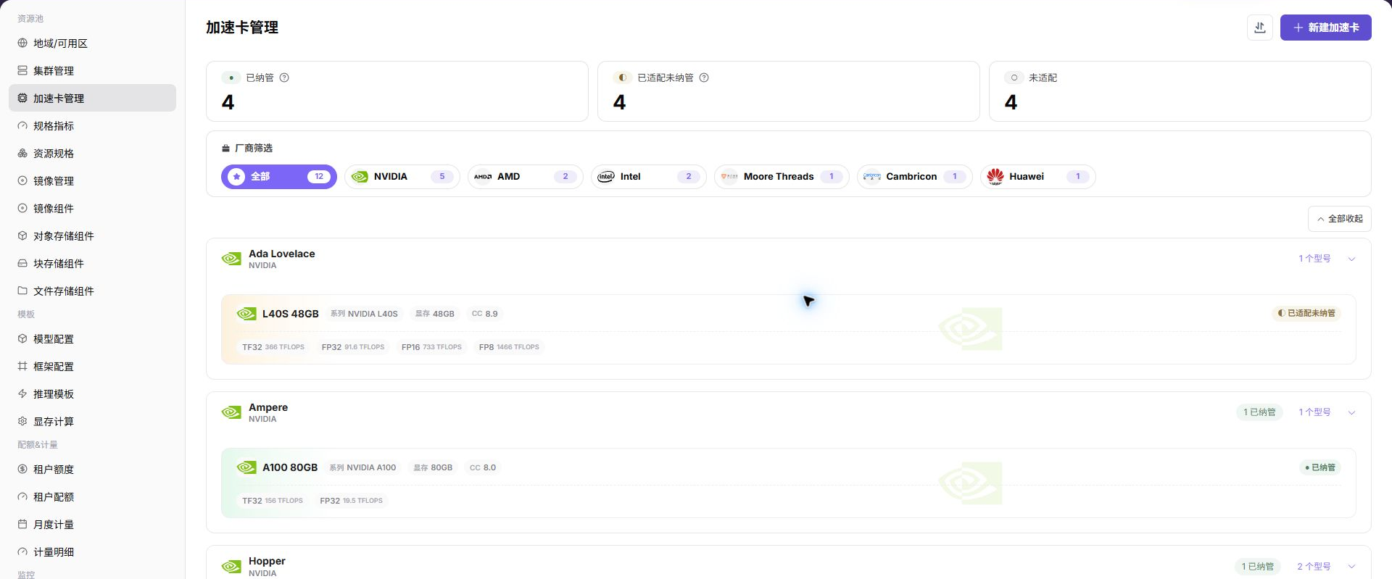Click the 已适配未纳管 badge on L40S card
The height and width of the screenshot is (579, 1392).
(1306, 313)
